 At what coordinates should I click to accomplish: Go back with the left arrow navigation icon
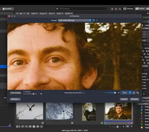[21, 14]
